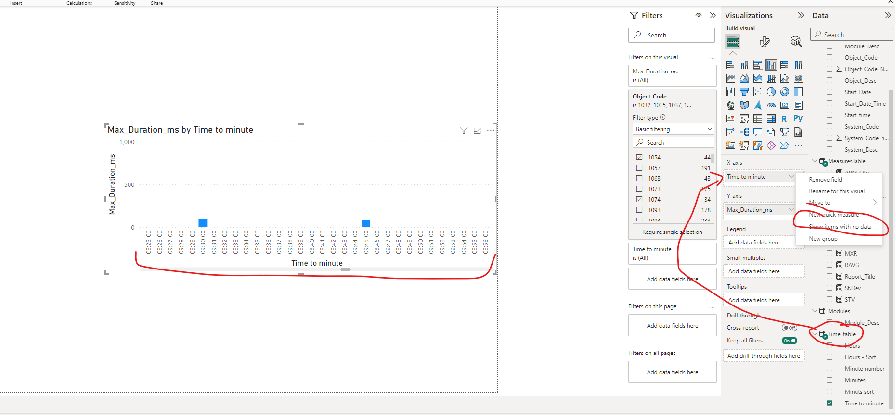Choose the line chart visual icon
The width and height of the screenshot is (895, 415).
[x=730, y=78]
